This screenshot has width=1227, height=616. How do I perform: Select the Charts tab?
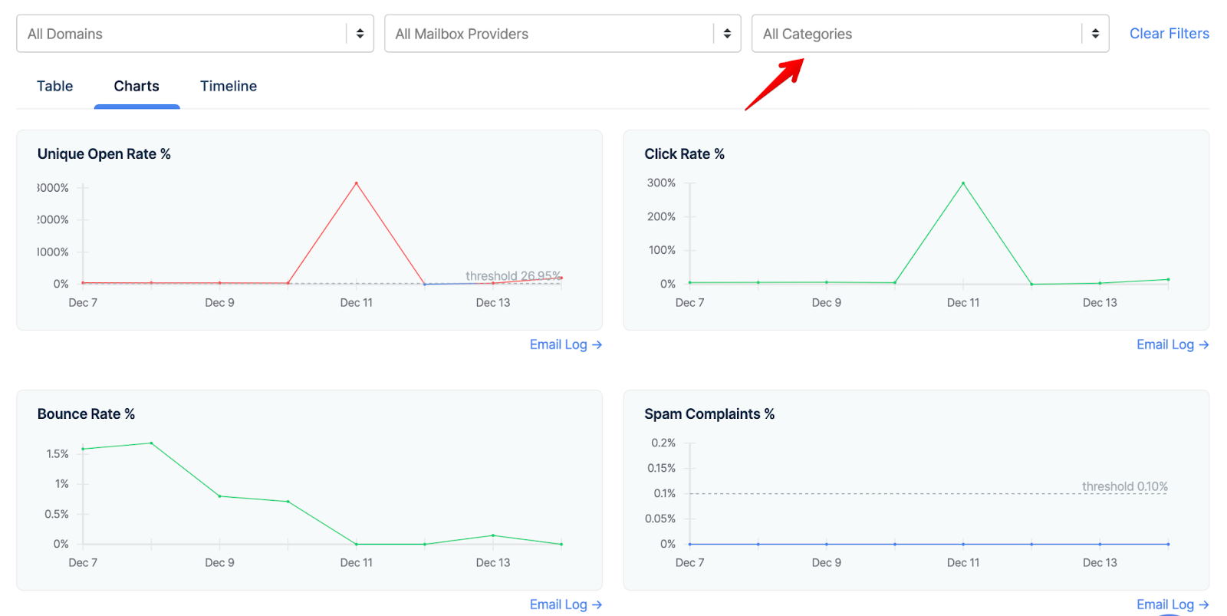pyautogui.click(x=137, y=86)
